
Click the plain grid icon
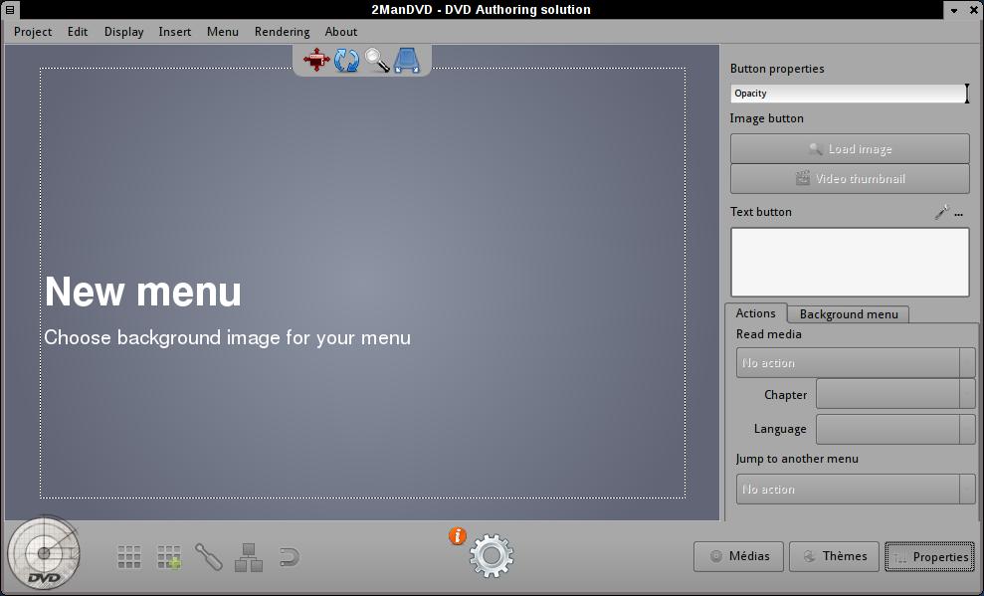129,556
